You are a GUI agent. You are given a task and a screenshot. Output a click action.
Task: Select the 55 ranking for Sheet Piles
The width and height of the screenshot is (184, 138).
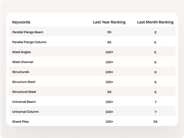click(x=155, y=122)
